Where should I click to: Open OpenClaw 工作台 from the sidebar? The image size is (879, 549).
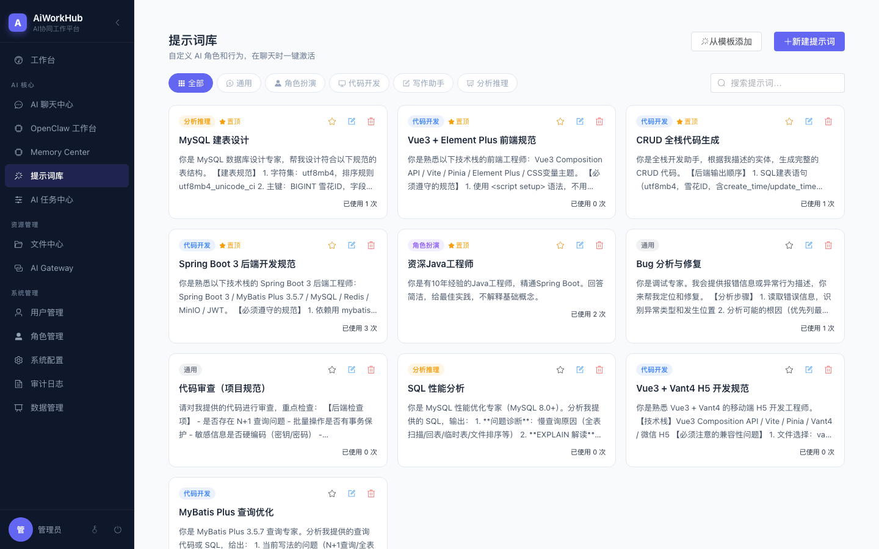click(x=67, y=128)
